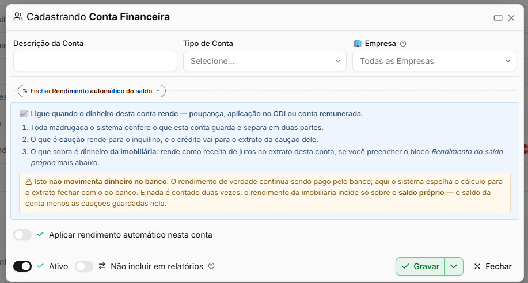Click the 'Tipo de Conta' label text
The height and width of the screenshot is (283, 528).
[208, 43]
